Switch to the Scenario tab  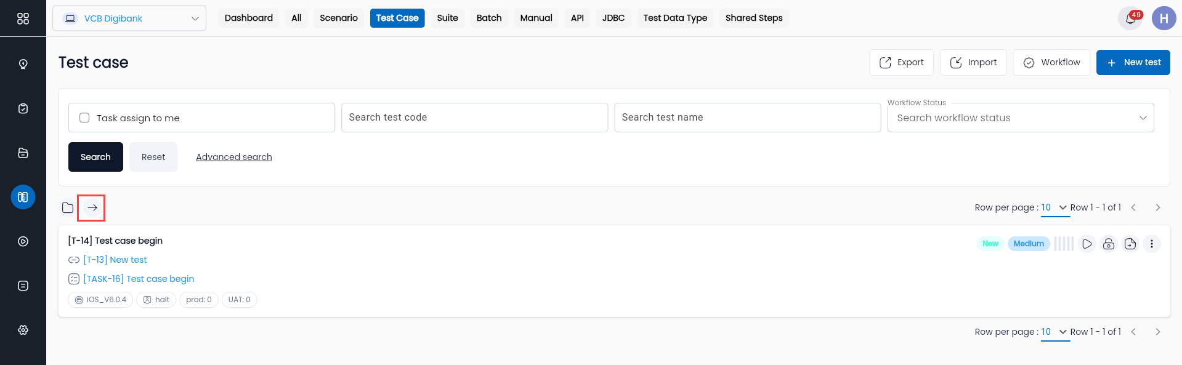[339, 18]
